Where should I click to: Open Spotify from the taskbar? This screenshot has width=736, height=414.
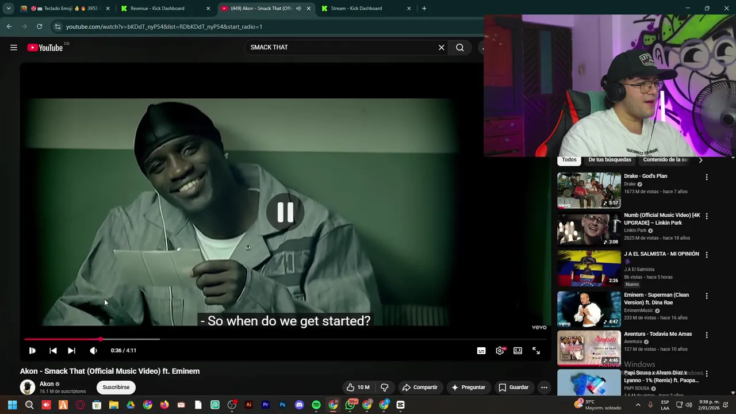[316, 405]
